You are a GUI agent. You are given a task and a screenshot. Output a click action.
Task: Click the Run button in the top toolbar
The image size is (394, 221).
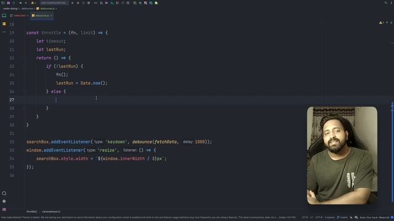pyautogui.click(x=73, y=3)
